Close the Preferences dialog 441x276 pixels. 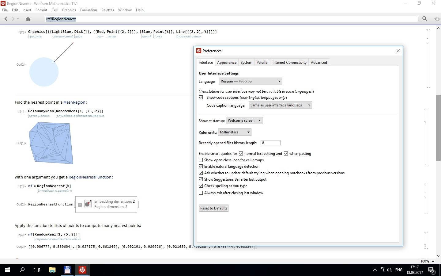(x=398, y=51)
